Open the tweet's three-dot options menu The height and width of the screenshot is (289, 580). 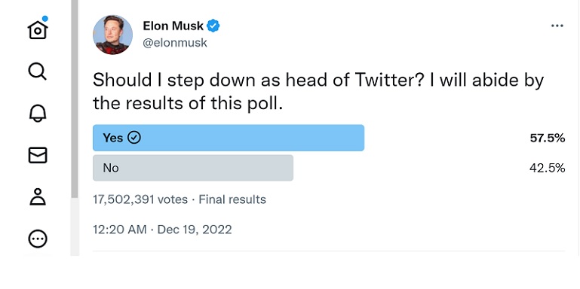pyautogui.click(x=557, y=26)
